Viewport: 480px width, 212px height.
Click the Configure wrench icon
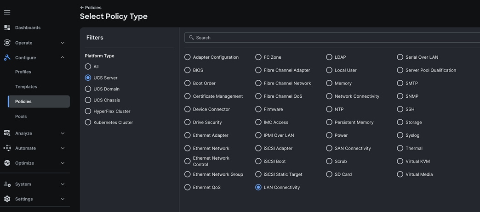(x=7, y=57)
